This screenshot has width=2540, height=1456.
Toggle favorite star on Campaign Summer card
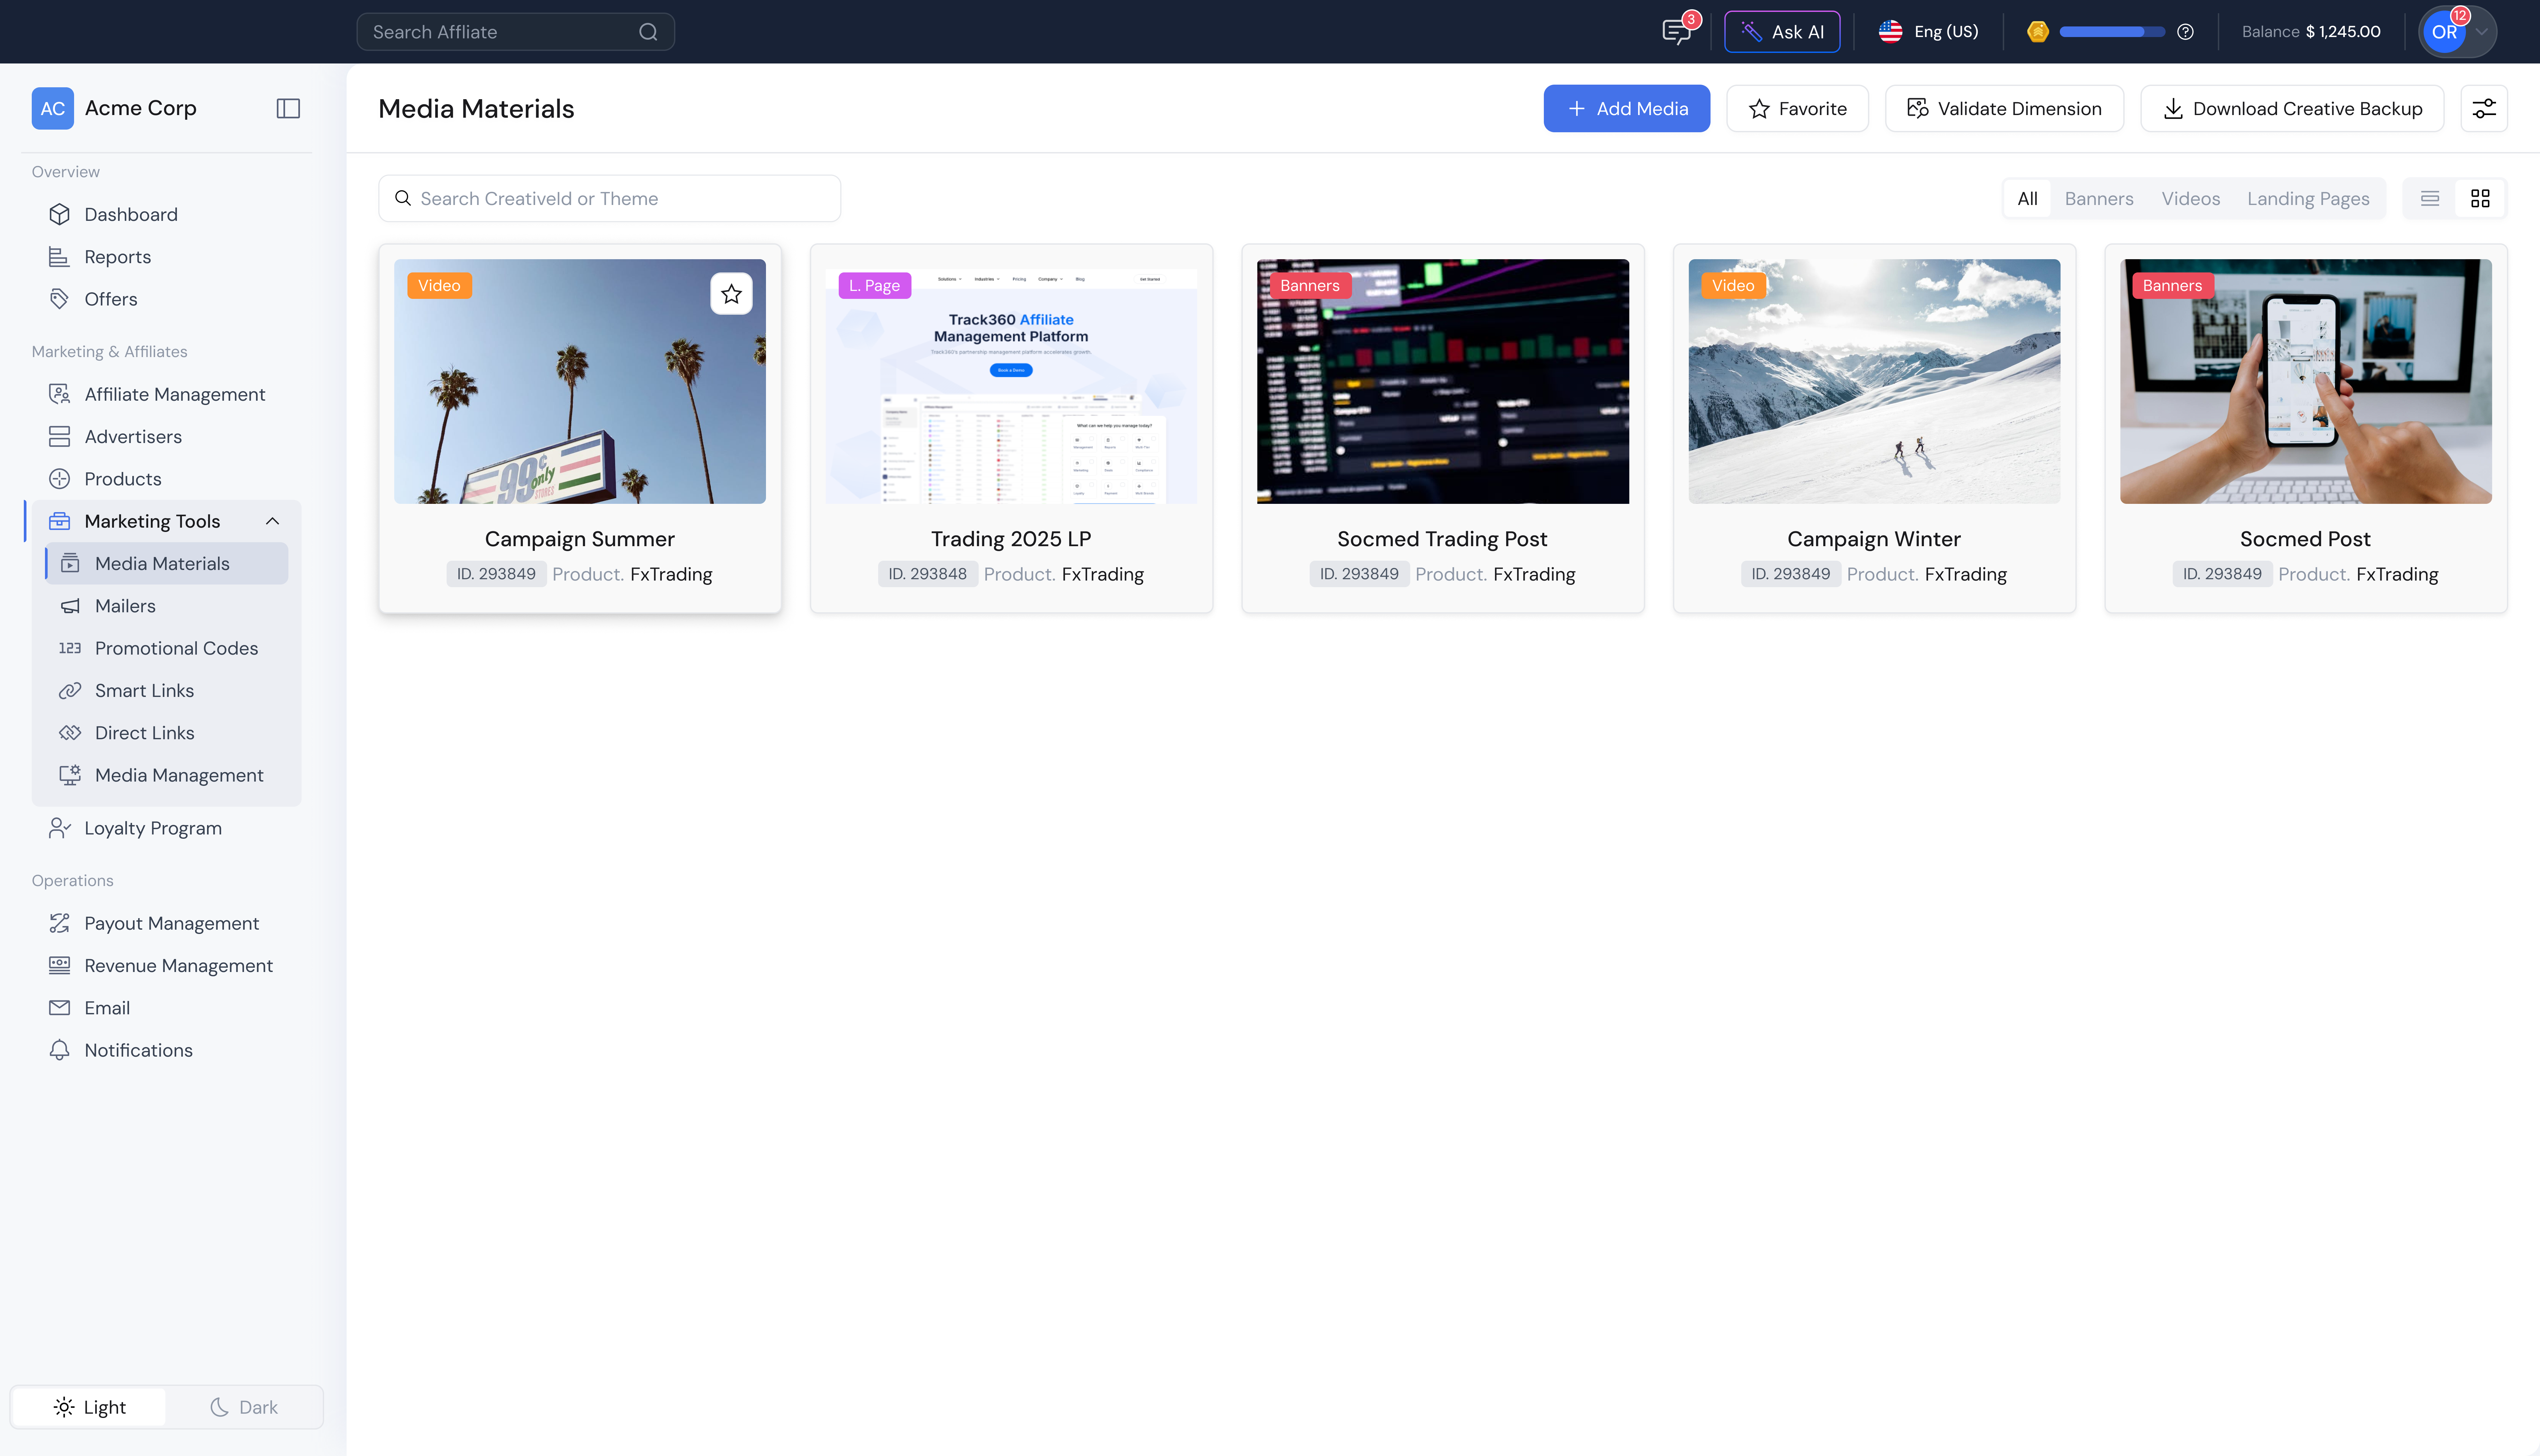731,293
